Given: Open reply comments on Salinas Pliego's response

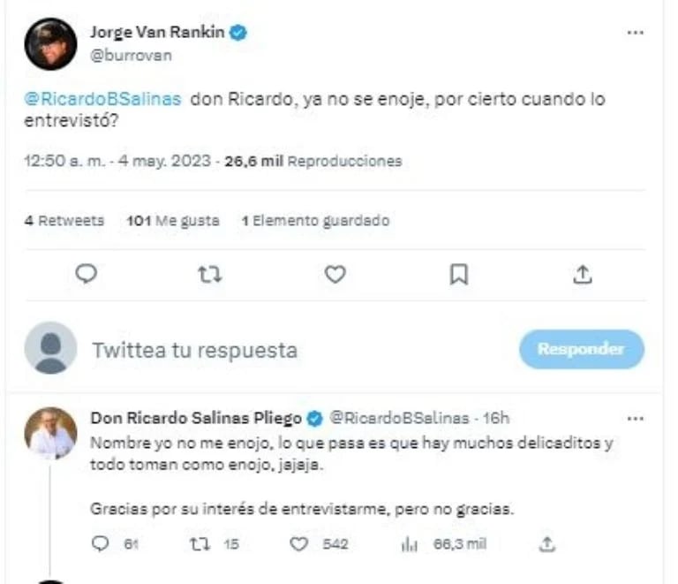Looking at the screenshot, I should click(x=101, y=543).
